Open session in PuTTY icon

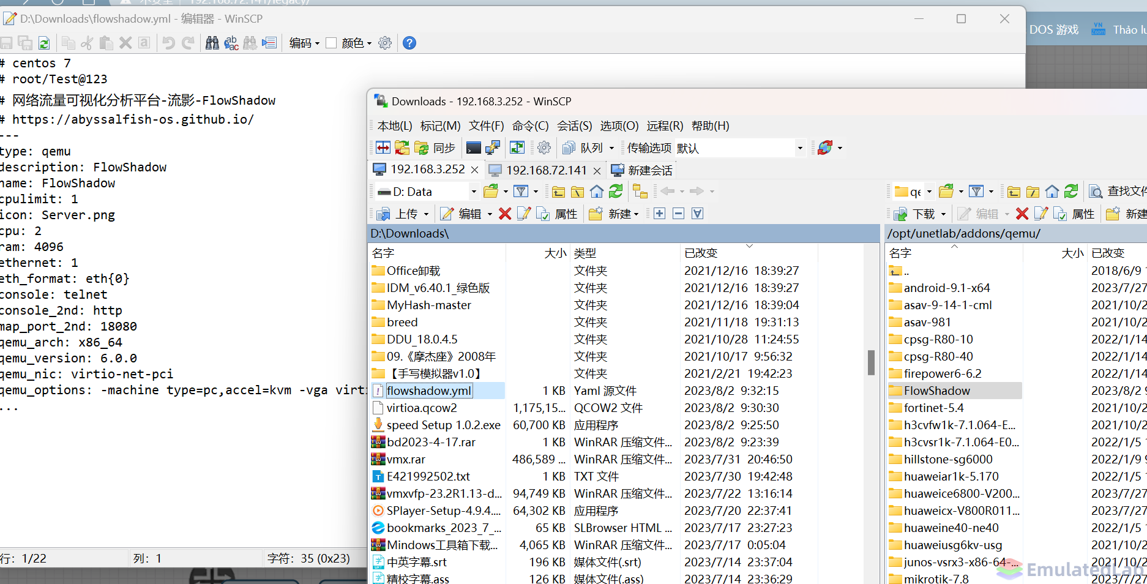[493, 148]
